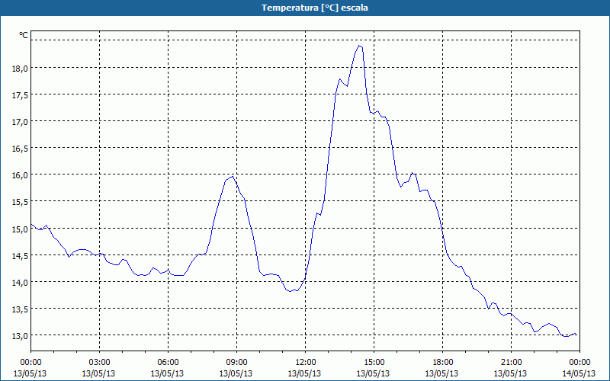Select the 09:00 time axis label

[236, 363]
